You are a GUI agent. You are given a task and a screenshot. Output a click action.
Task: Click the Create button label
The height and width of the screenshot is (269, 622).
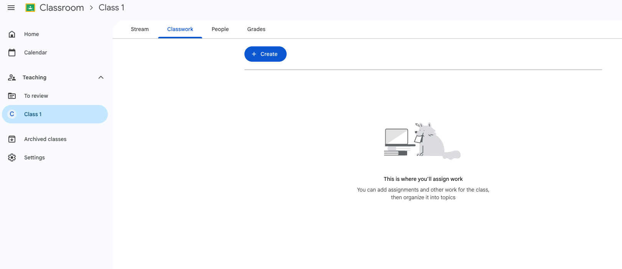click(x=269, y=54)
